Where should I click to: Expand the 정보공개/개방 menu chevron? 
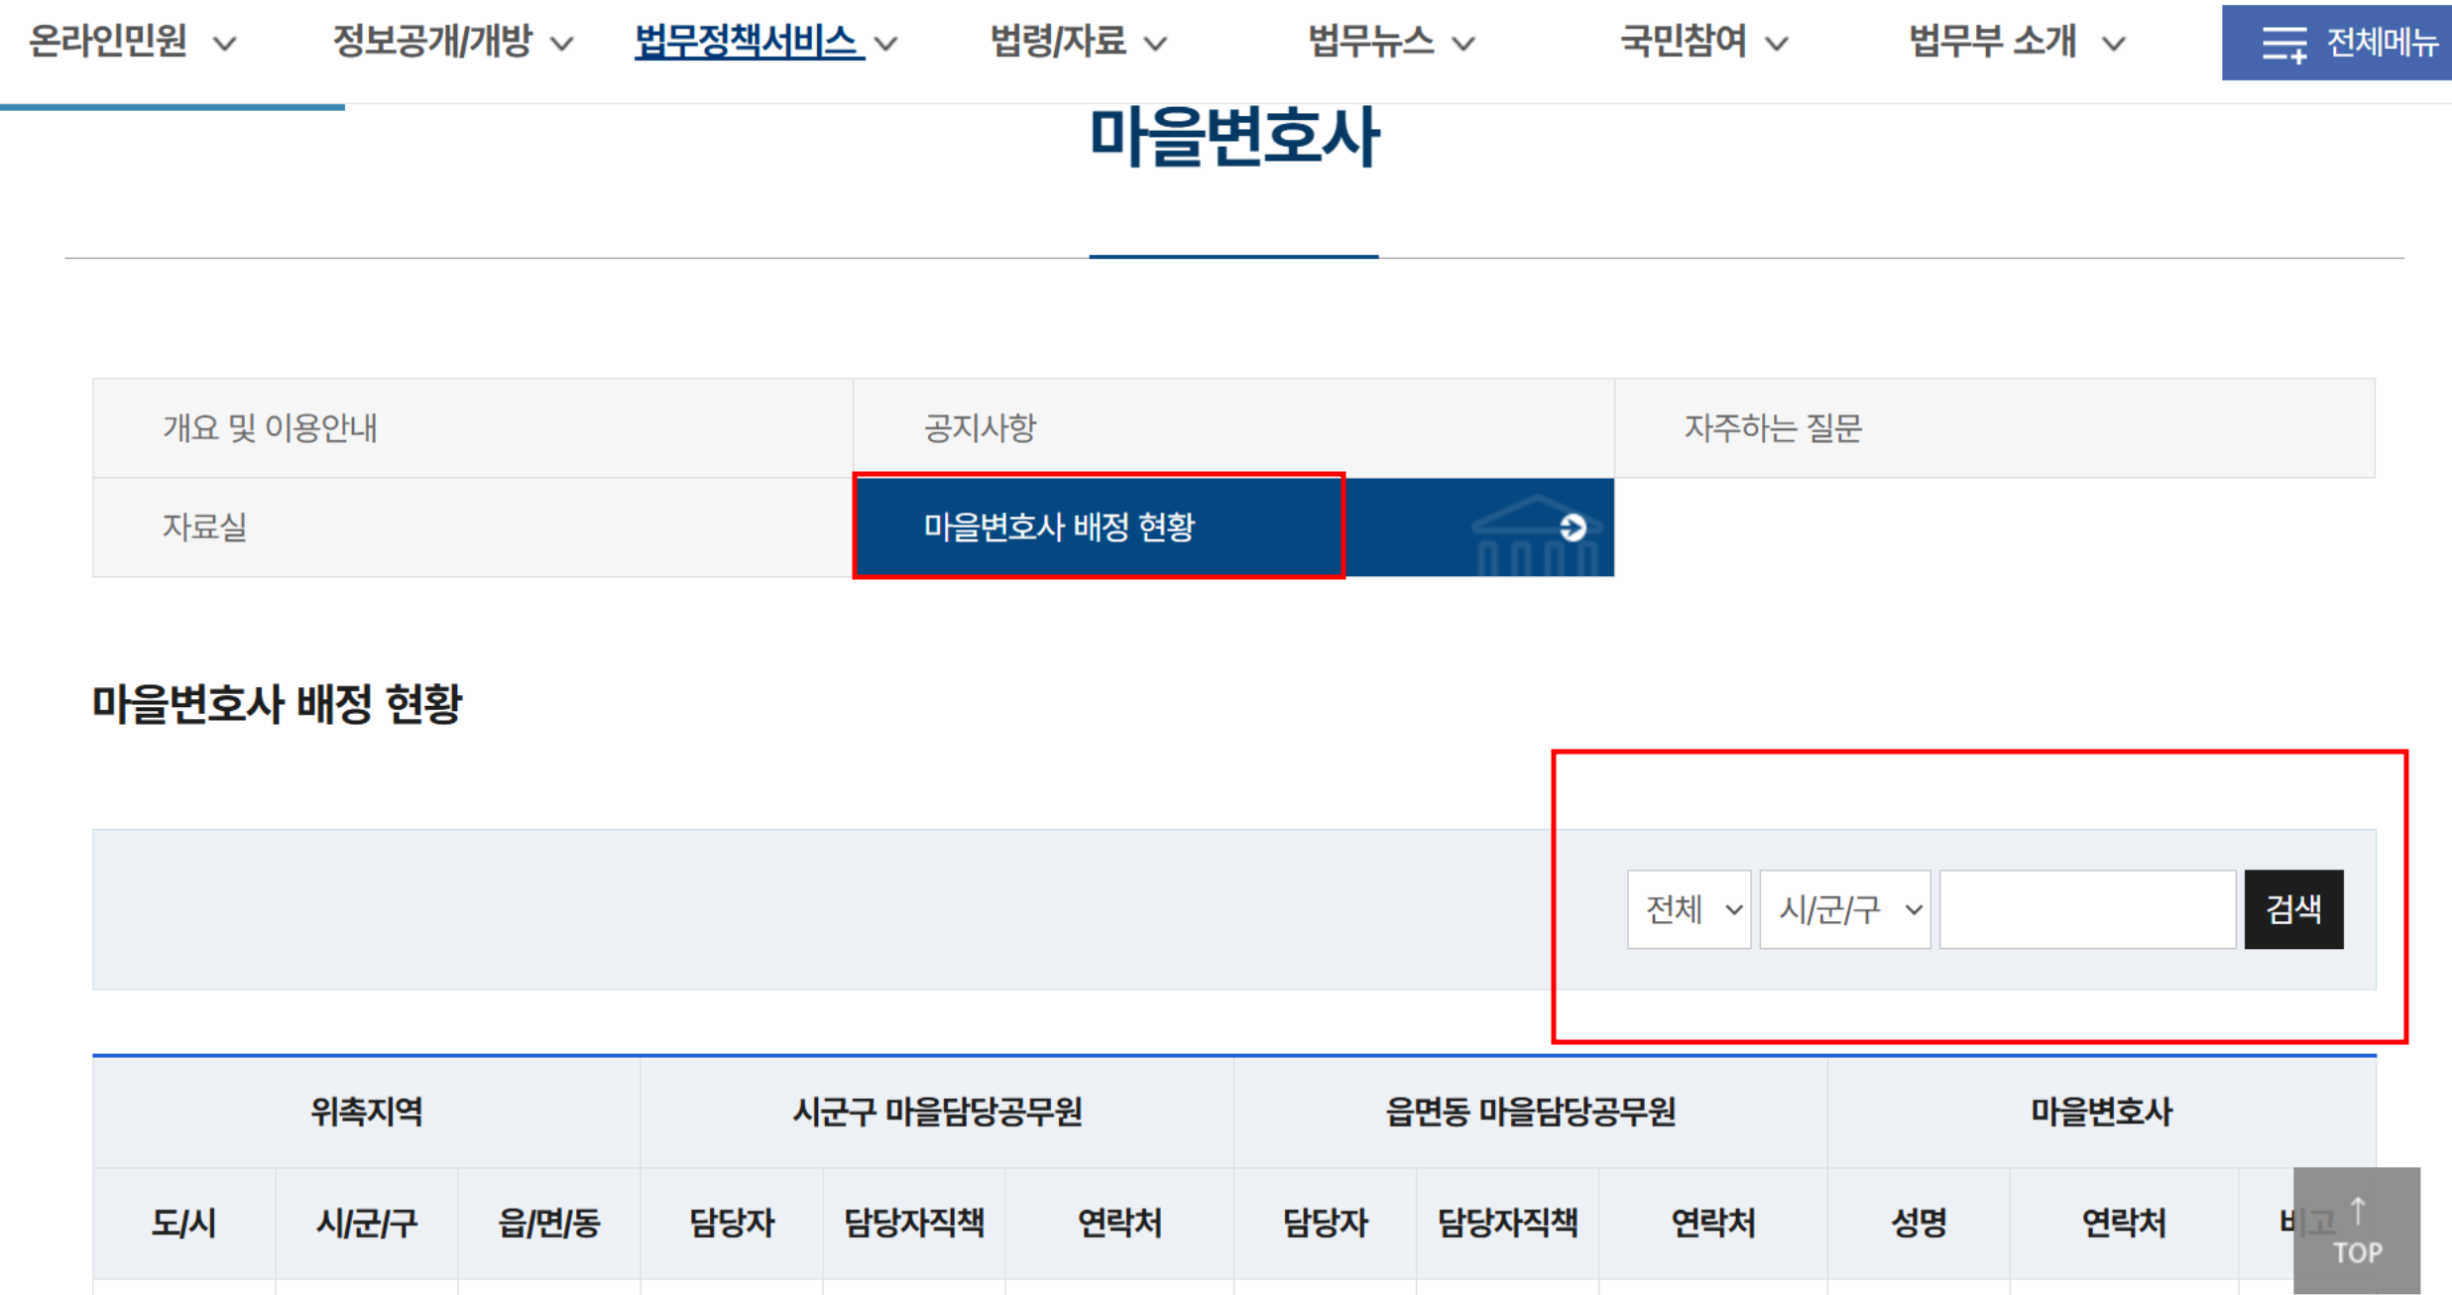click(562, 44)
